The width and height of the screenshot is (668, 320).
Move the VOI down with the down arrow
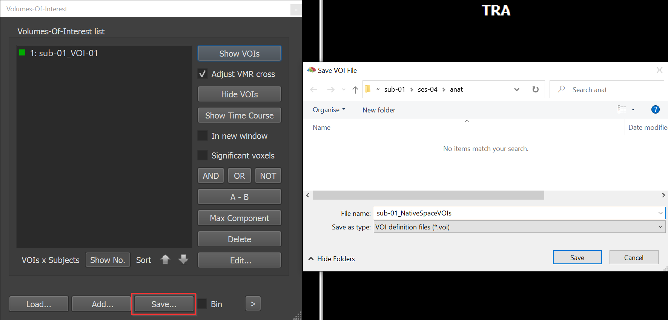pyautogui.click(x=183, y=259)
